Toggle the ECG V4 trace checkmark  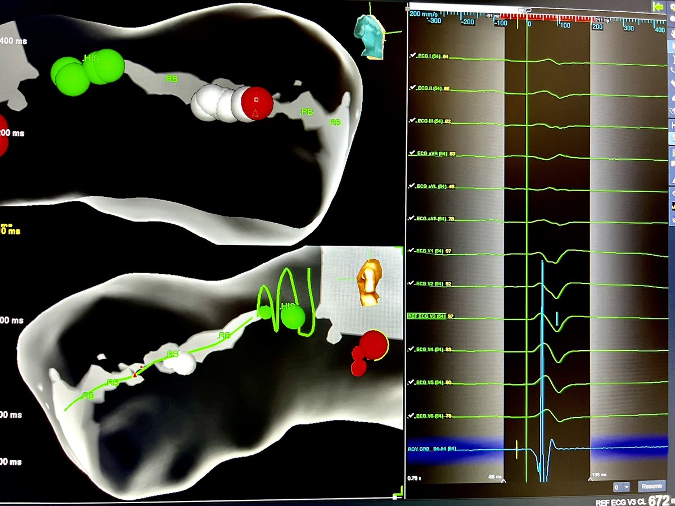coord(412,350)
